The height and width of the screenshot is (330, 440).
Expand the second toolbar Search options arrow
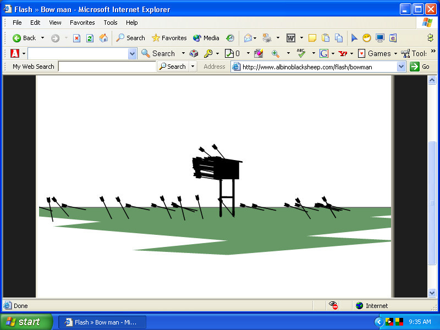coord(183,53)
